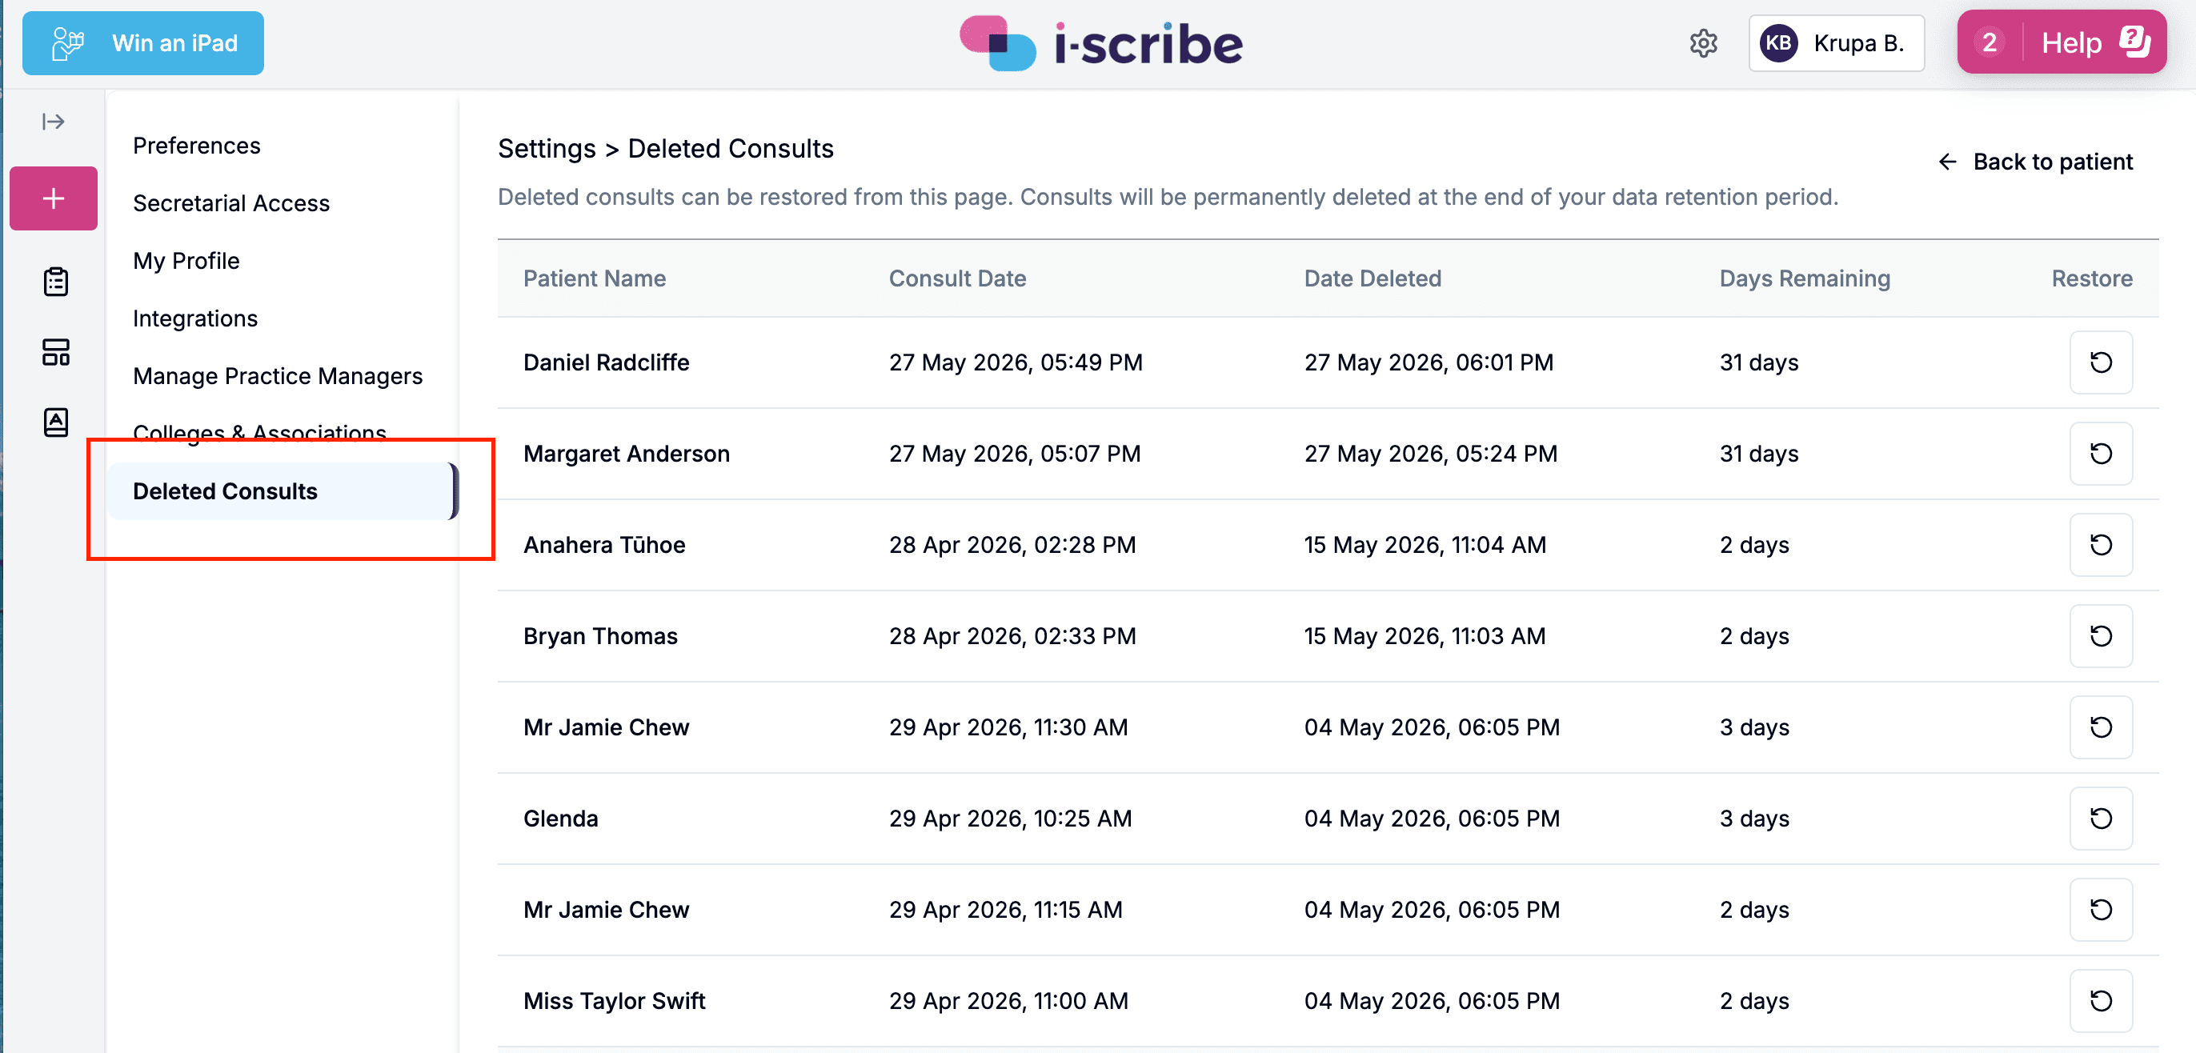2196x1053 pixels.
Task: Restore Daniel Radcliffe's deleted consult
Action: click(2101, 362)
